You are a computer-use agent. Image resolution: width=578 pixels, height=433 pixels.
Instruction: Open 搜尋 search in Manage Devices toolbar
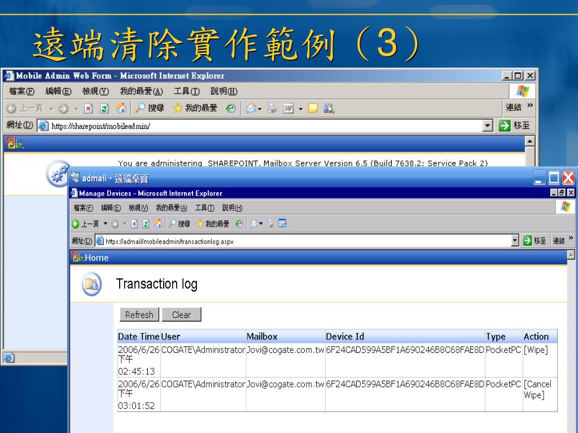tap(179, 223)
